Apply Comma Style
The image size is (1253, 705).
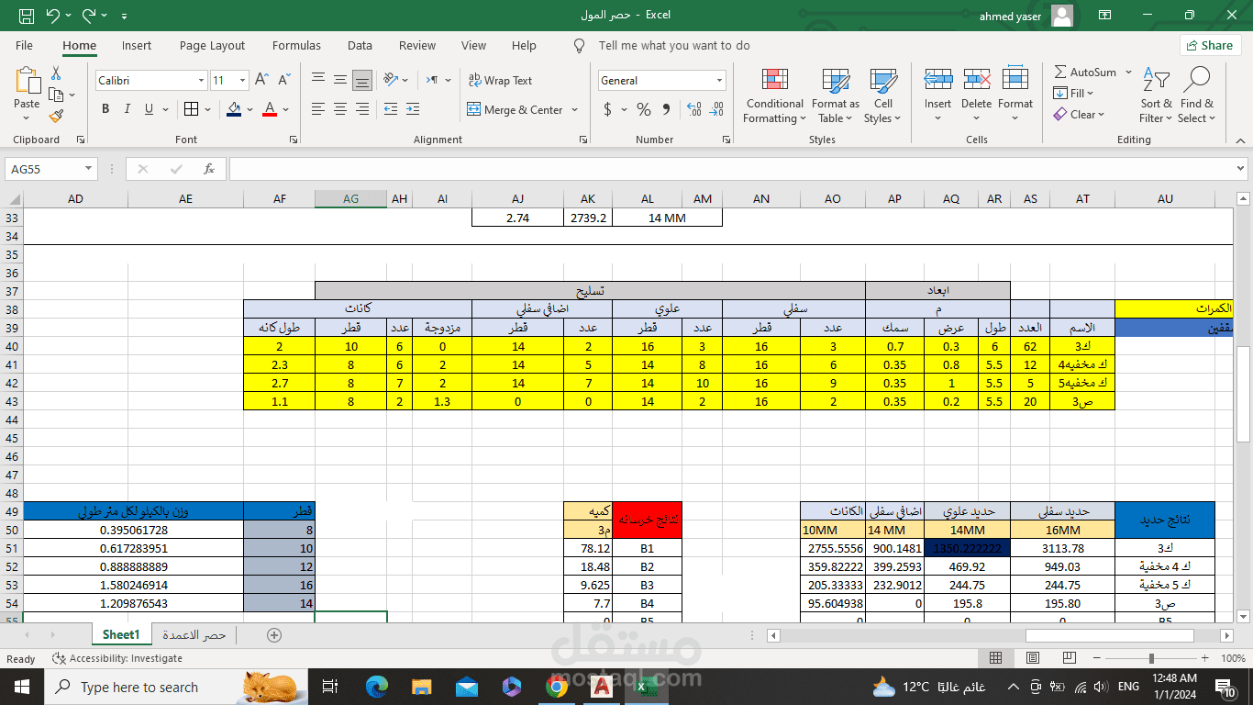coord(666,109)
